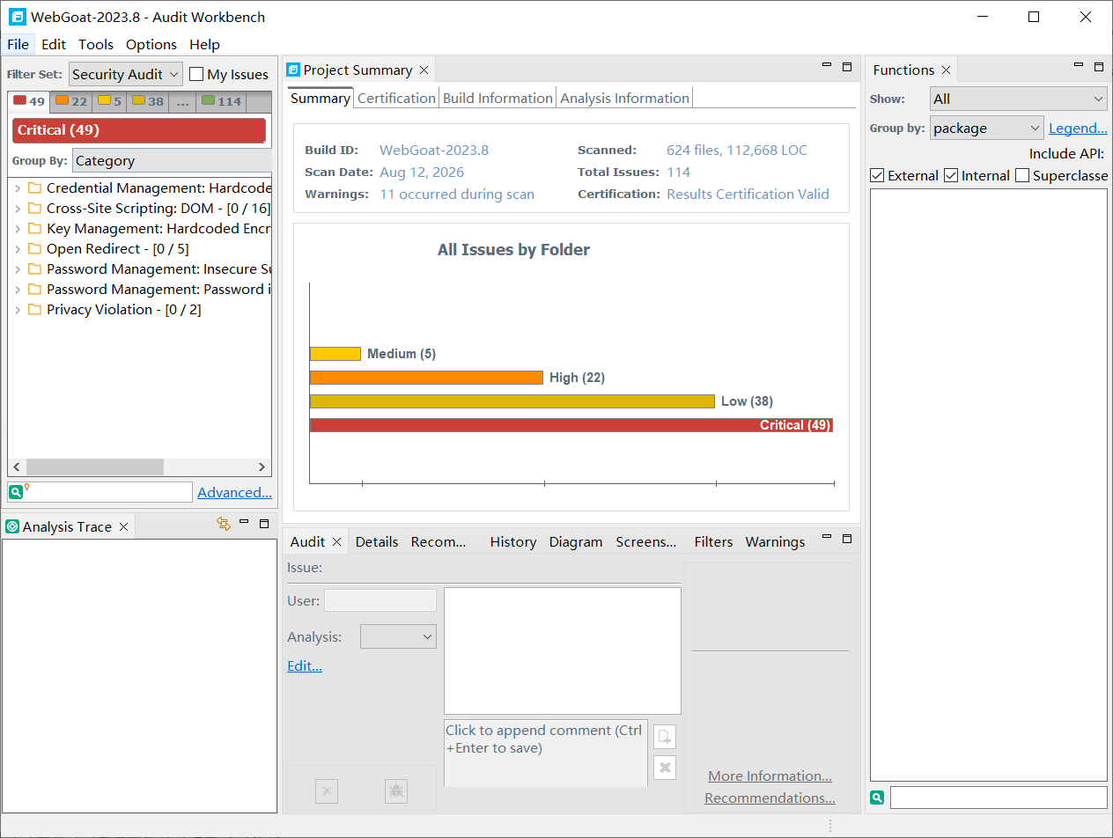This screenshot has width=1113, height=838.
Task: Click the Audit Workbench app icon in title bar
Action: (17, 17)
